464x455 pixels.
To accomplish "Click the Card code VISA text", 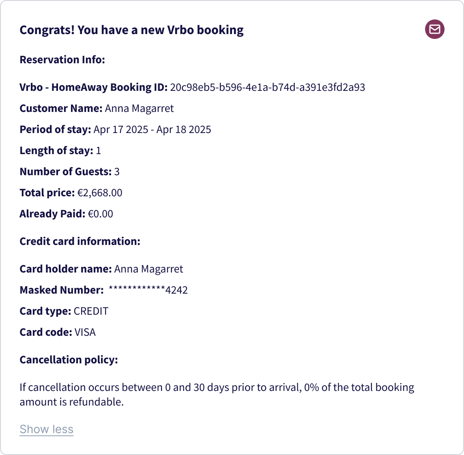I will [x=85, y=332].
